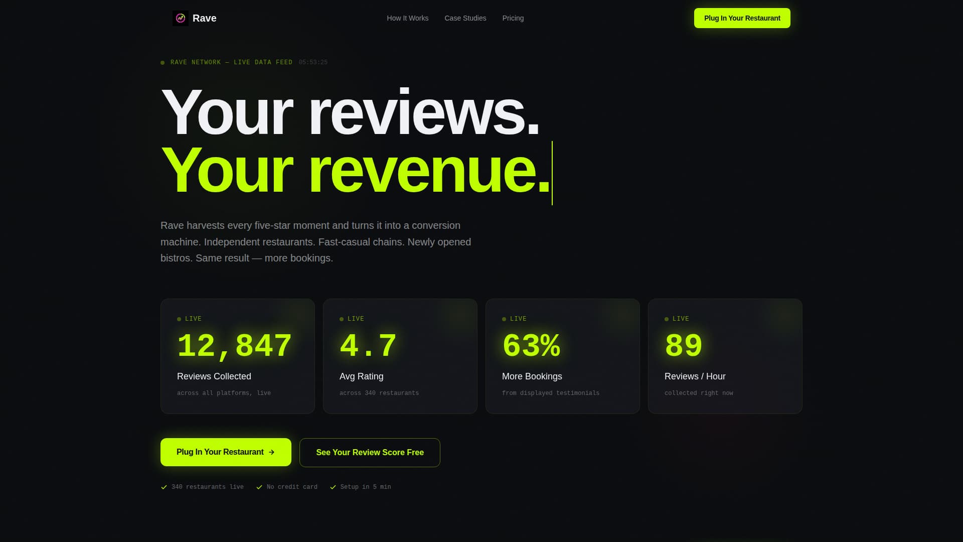The width and height of the screenshot is (963, 542).
Task: Go to Case Studies
Action: coord(465,18)
